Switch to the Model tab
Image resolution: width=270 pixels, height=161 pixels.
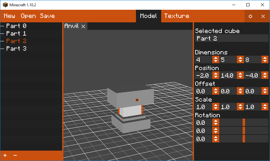coord(148,16)
